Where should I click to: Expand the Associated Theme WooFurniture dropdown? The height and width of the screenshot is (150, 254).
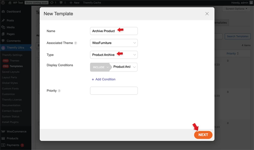point(114,43)
